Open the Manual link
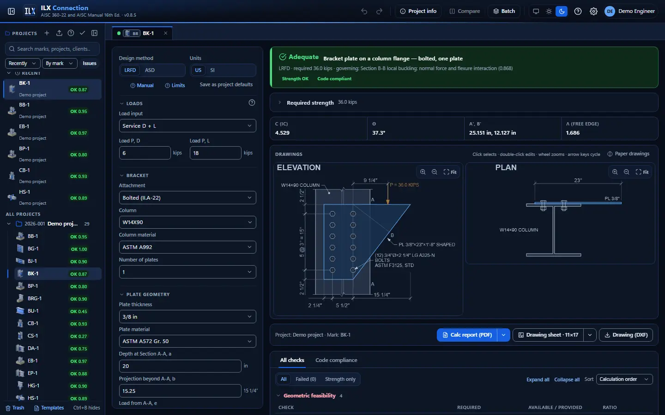Viewport: 665px width, 415px height. [x=142, y=85]
